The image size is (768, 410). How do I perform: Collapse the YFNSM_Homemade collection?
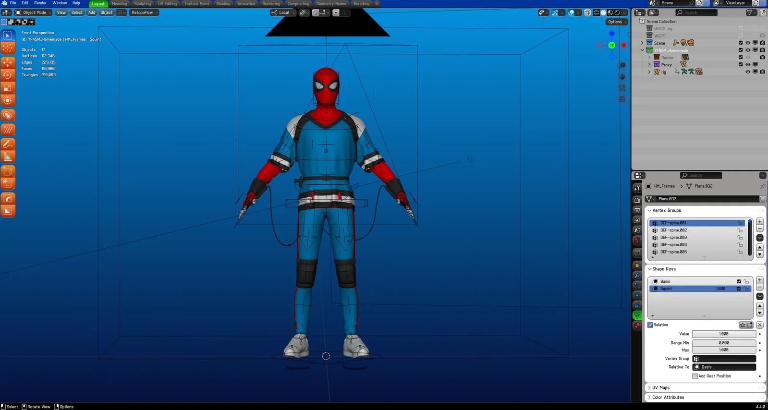(642, 50)
